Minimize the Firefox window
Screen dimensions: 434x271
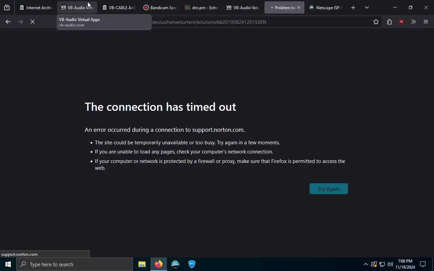tap(395, 7)
